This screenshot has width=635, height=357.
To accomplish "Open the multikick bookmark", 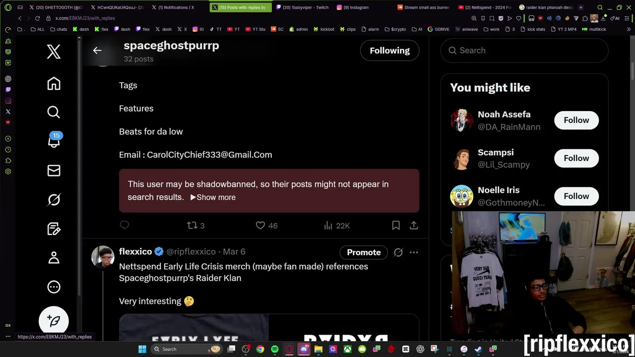I will click(x=594, y=29).
